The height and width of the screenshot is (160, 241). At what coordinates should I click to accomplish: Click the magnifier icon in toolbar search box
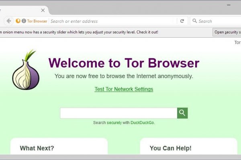point(194,21)
